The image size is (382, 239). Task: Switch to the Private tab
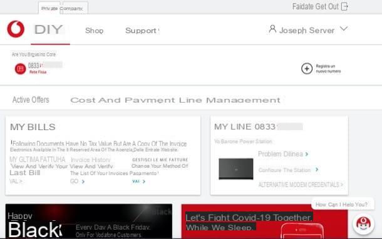[x=49, y=8]
